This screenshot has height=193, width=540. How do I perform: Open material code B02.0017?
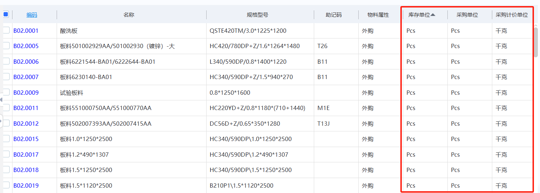tap(26, 155)
